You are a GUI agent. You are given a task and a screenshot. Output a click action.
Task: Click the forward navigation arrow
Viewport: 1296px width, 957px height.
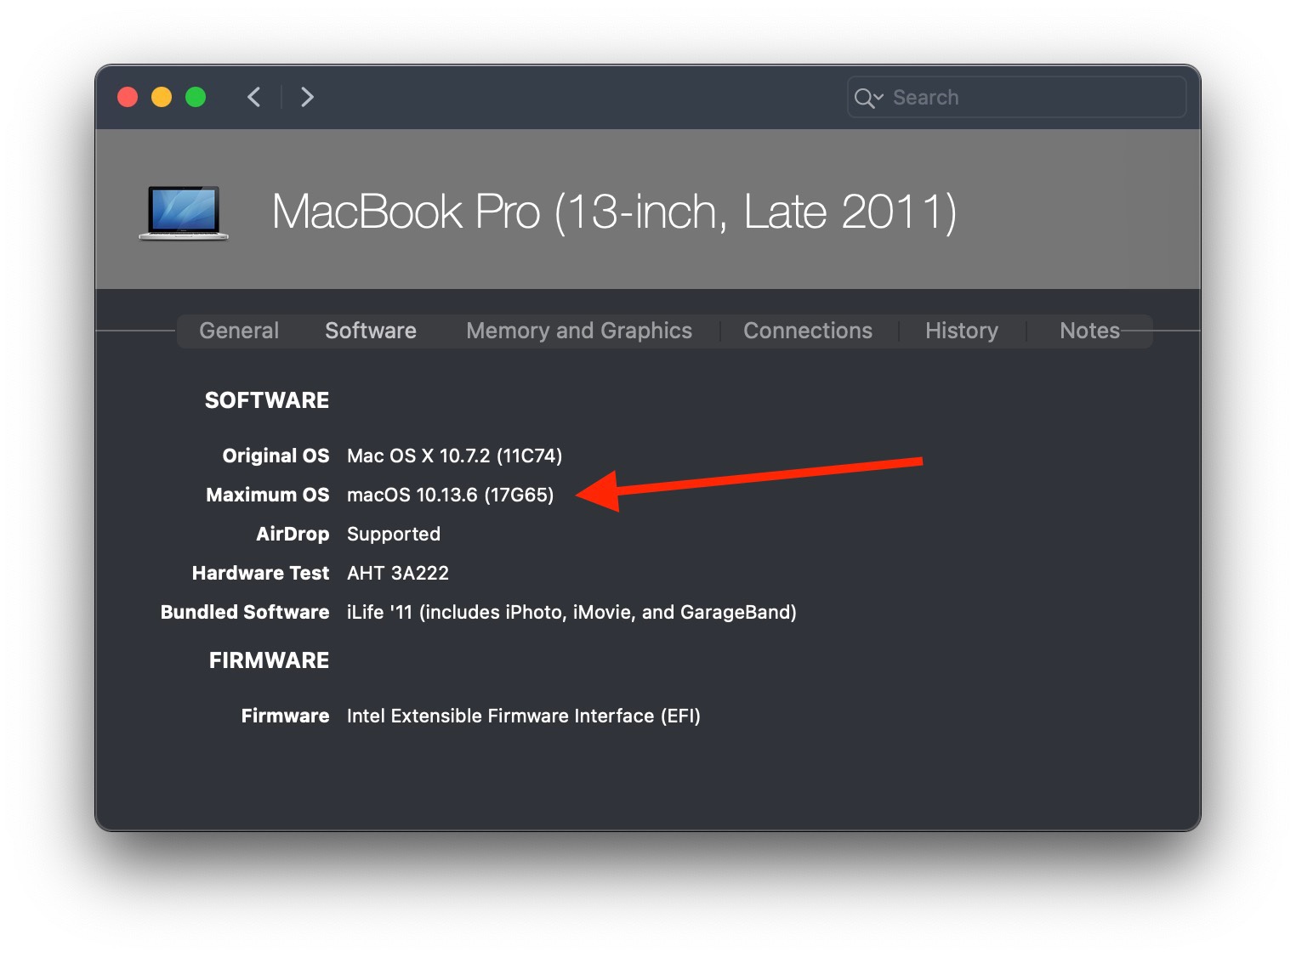pos(307,97)
